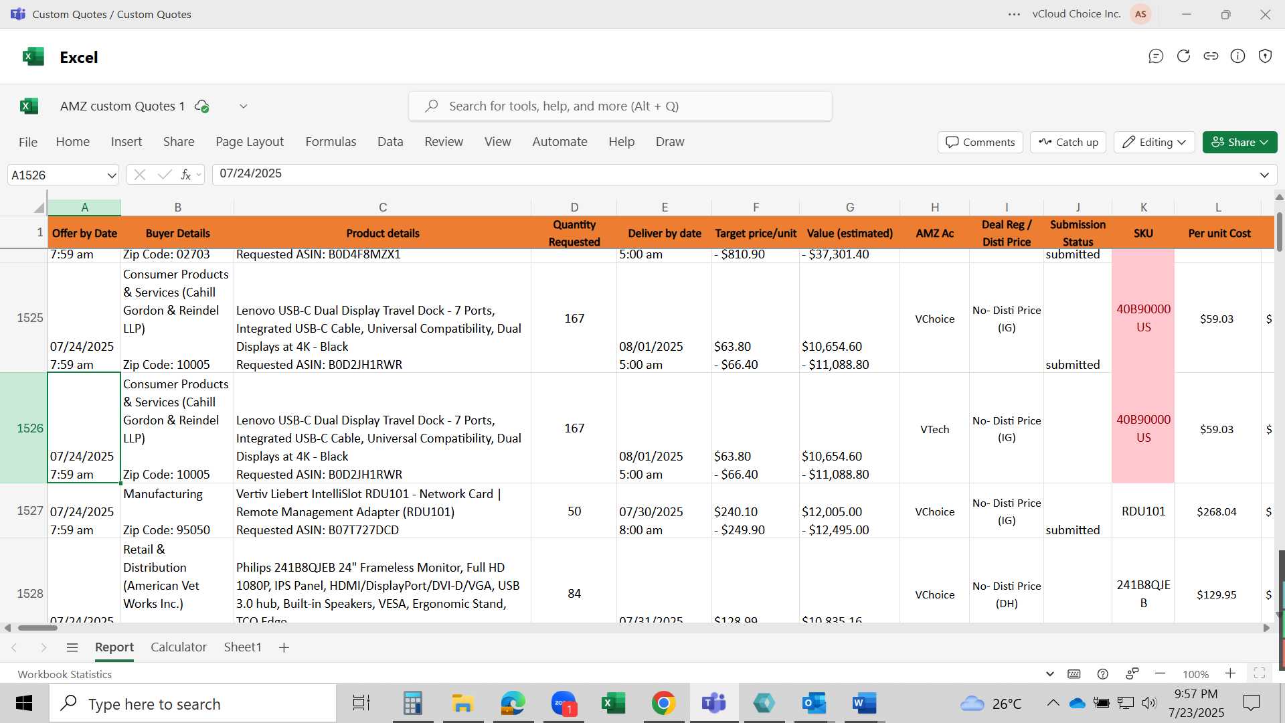The width and height of the screenshot is (1285, 723).
Task: Open the all sheets list icon
Action: 72,647
